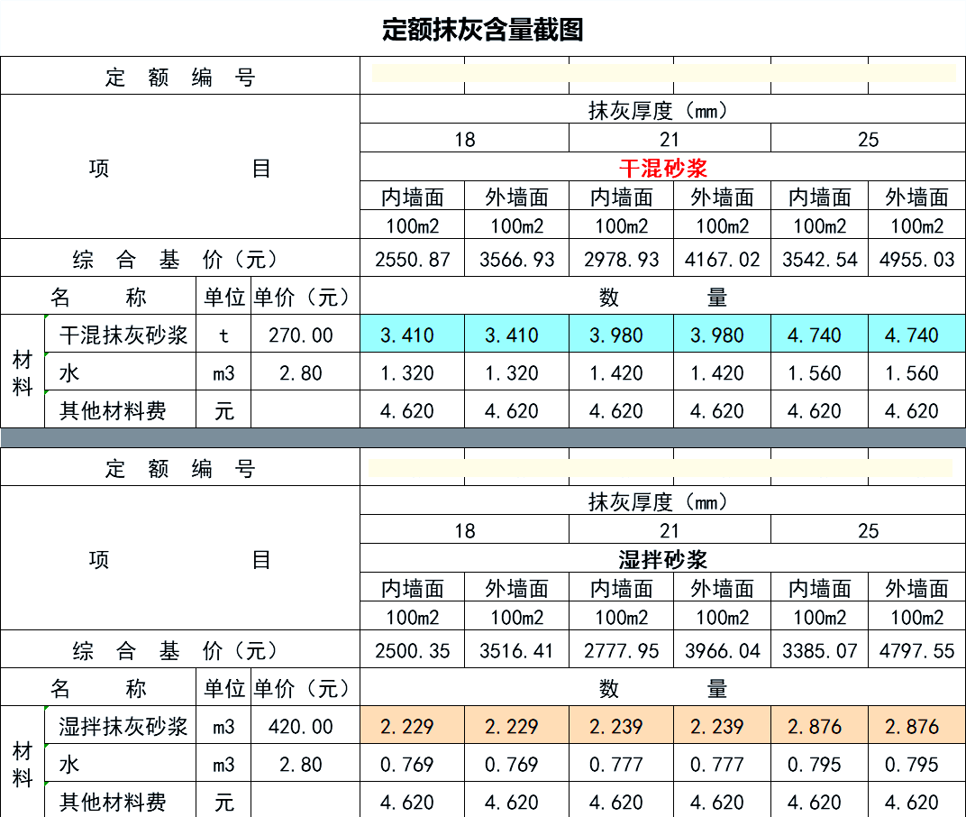Select 其他材料费 value 4.620 in top table
966x817 pixels.
[413, 410]
